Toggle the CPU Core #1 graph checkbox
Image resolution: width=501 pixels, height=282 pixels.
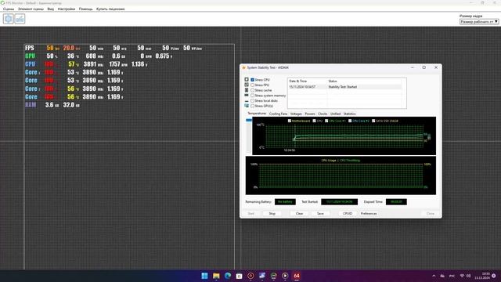click(326, 121)
